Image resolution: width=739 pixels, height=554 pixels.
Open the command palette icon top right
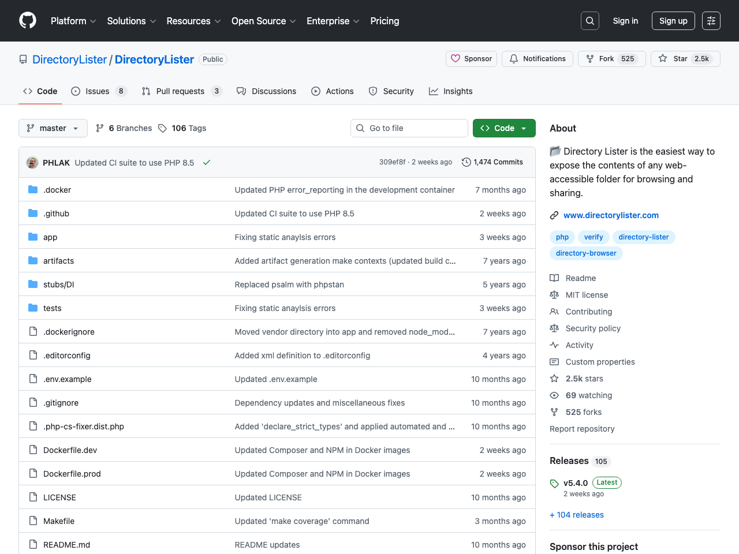pyautogui.click(x=711, y=20)
